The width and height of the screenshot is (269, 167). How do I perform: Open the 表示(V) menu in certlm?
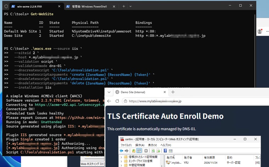pyautogui.click(x=153, y=145)
